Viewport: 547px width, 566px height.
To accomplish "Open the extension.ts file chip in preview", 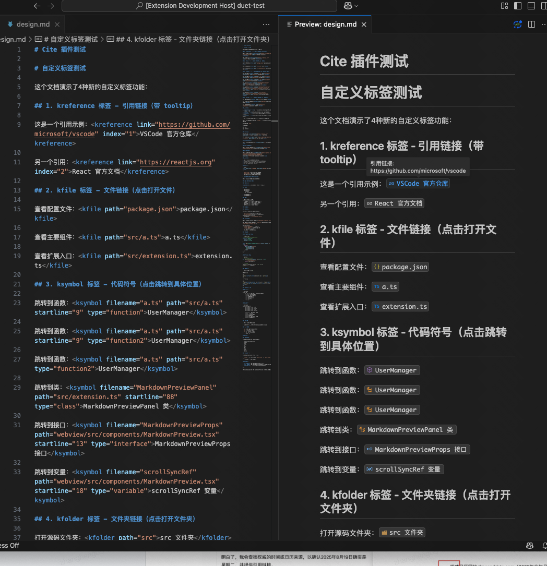I will [x=400, y=306].
